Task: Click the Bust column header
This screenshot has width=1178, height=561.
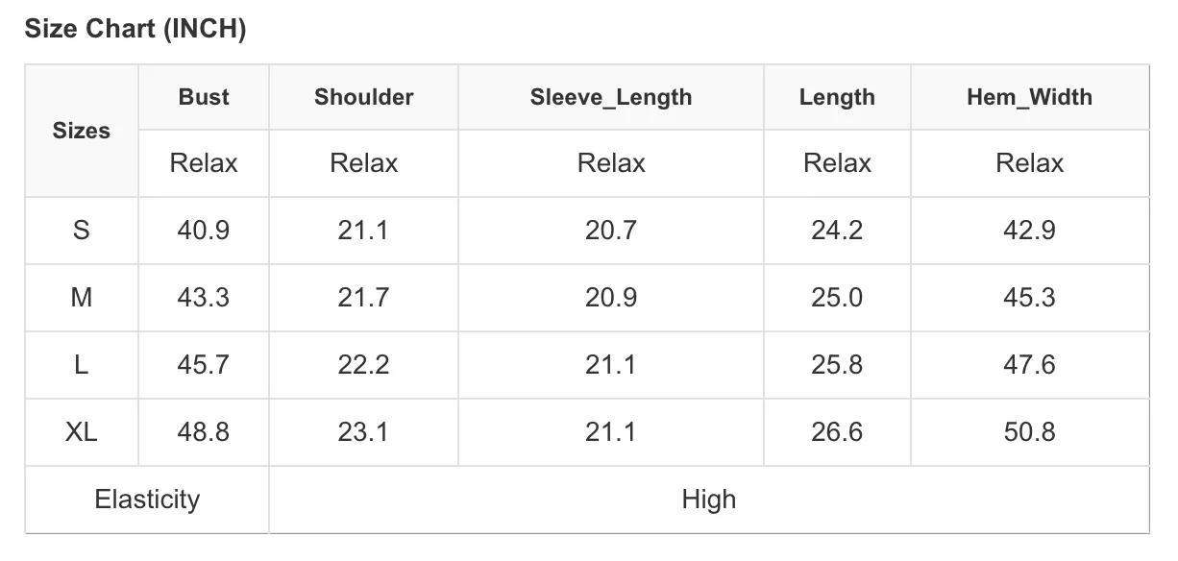Action: coord(204,97)
